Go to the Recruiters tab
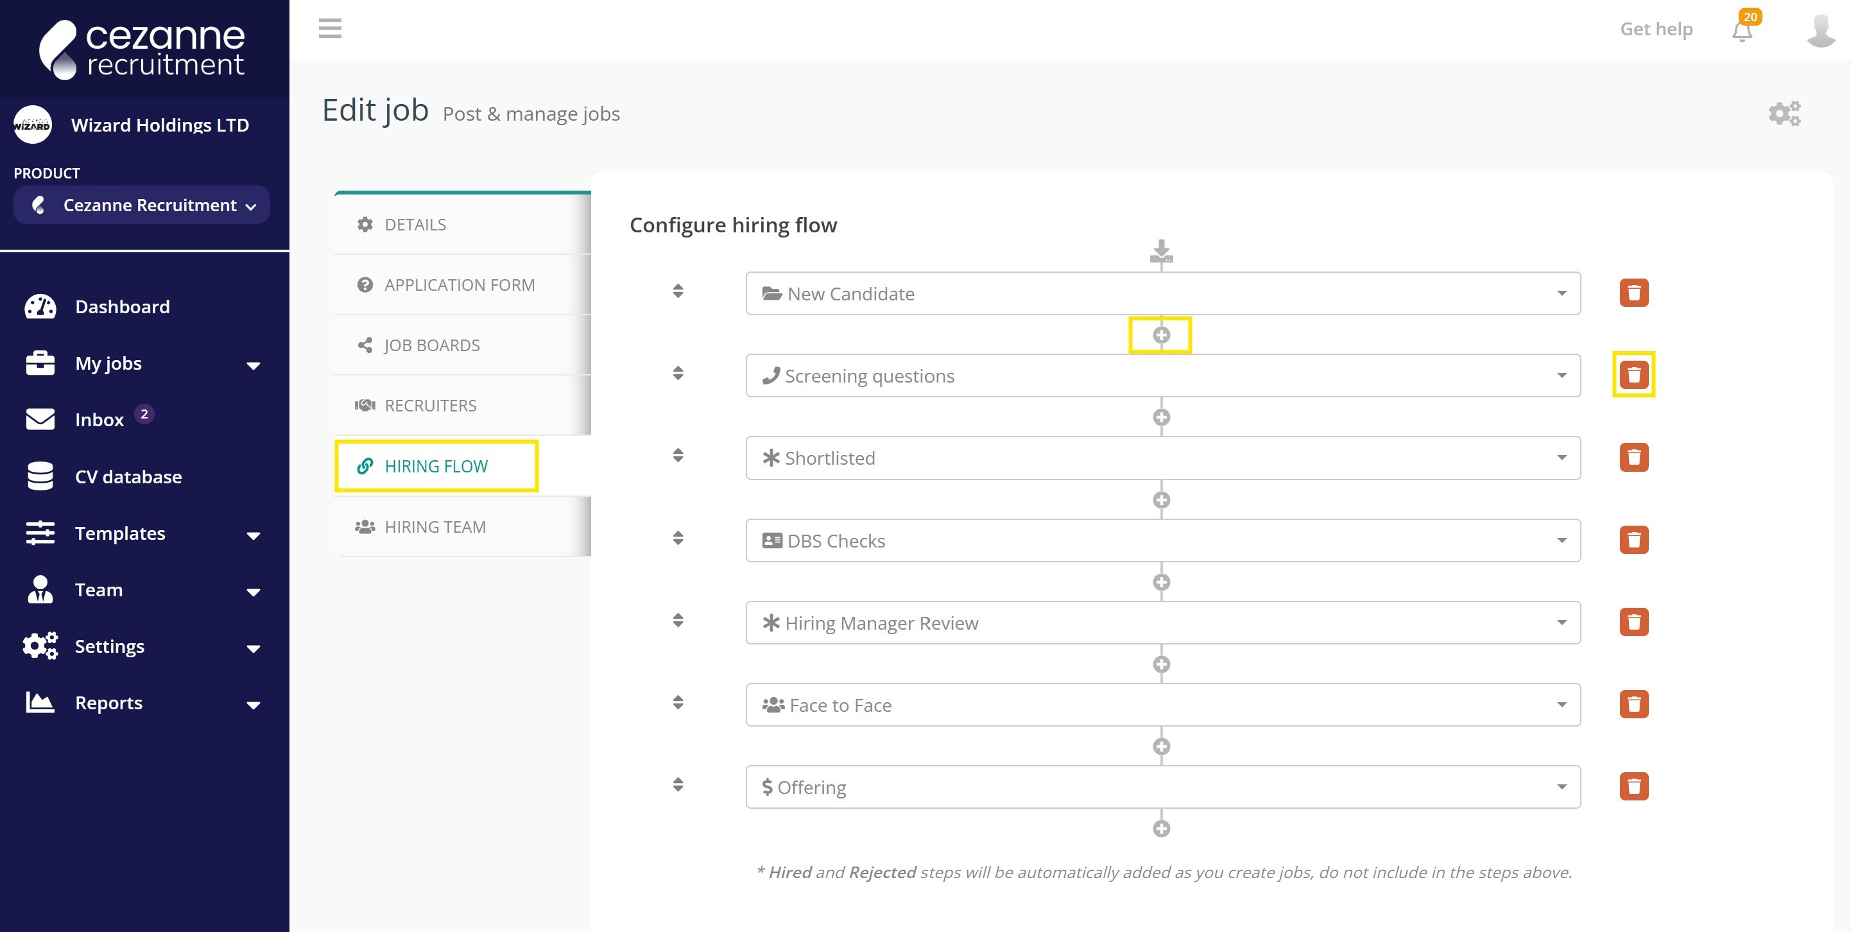1851x932 pixels. 462,405
